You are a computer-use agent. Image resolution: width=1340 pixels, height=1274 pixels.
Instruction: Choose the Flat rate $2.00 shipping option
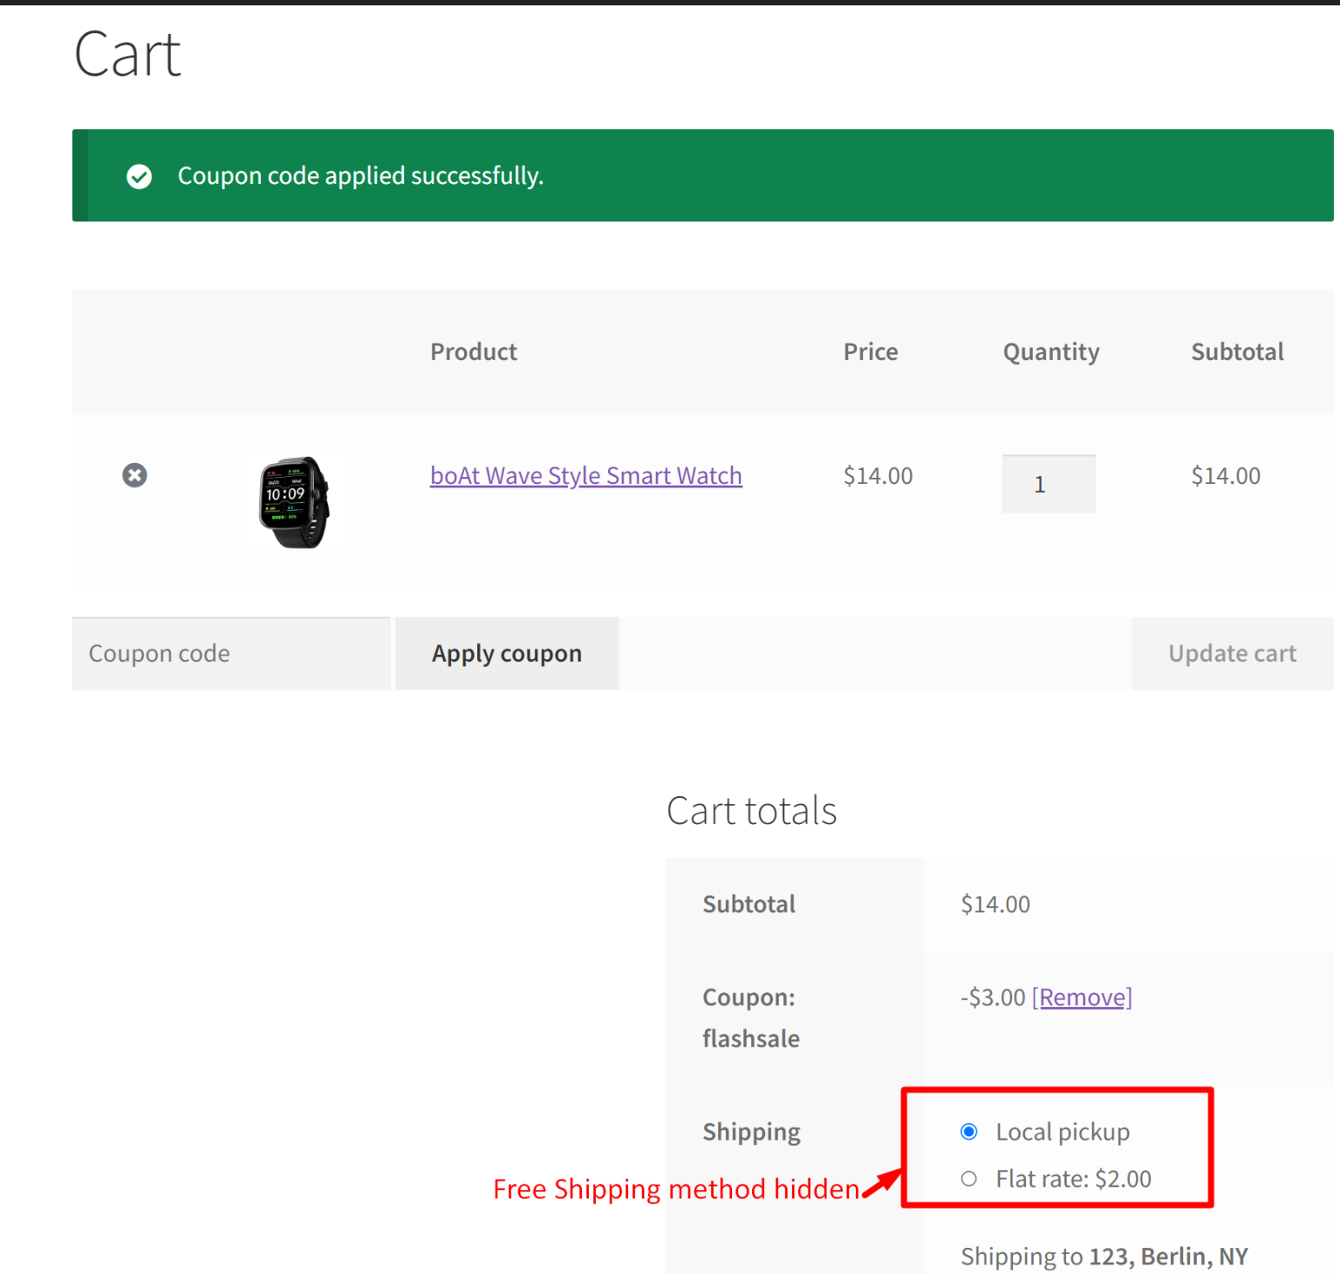(x=968, y=1178)
